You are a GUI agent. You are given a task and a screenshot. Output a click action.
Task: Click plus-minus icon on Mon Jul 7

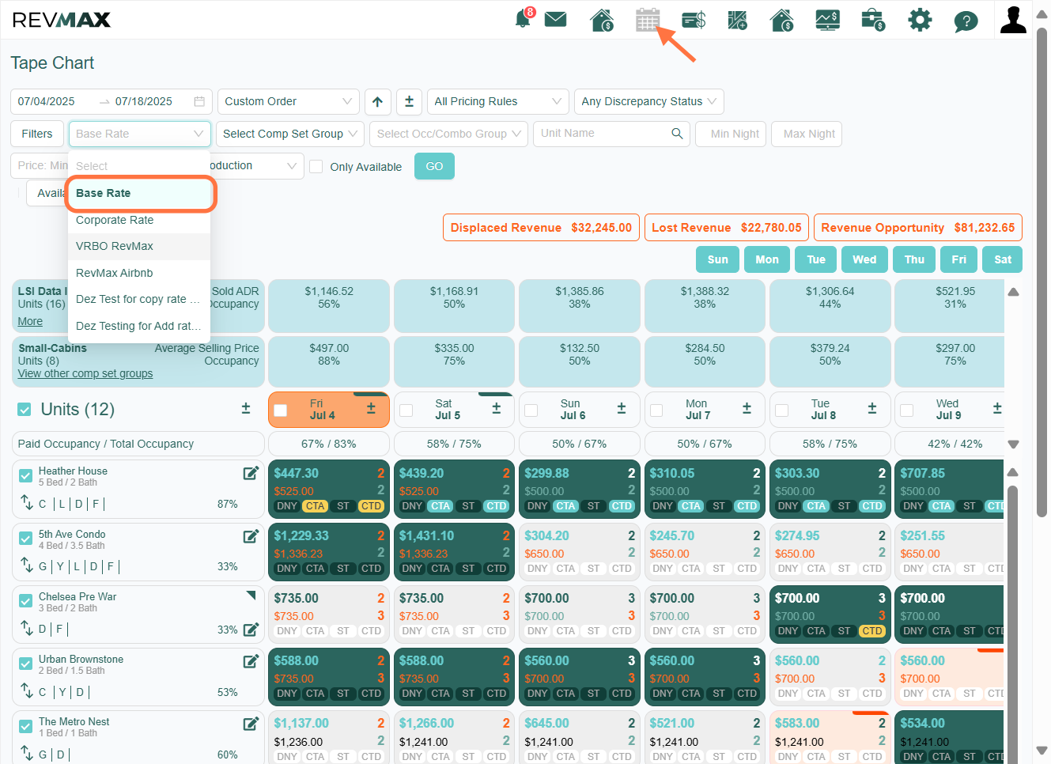(x=747, y=408)
